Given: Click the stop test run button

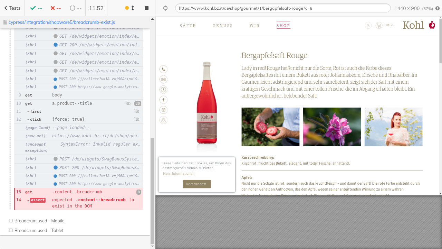Looking at the screenshot, I should (x=146, y=8).
